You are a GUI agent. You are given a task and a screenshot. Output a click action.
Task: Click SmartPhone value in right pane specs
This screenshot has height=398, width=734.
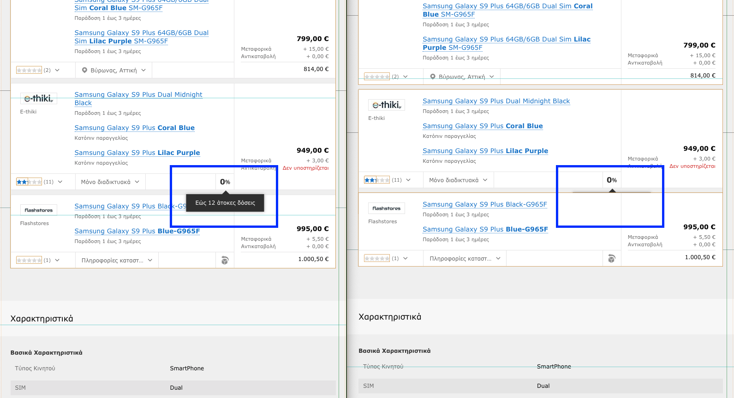click(554, 367)
